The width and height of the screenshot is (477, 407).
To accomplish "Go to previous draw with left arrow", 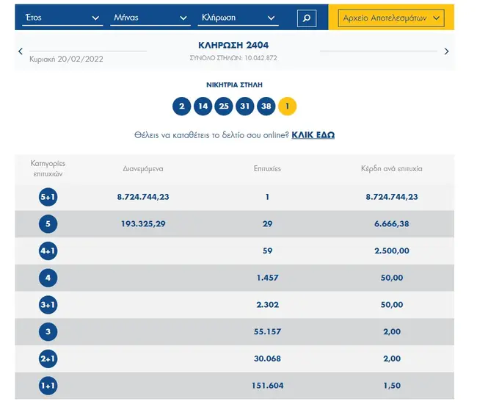I will (21, 51).
